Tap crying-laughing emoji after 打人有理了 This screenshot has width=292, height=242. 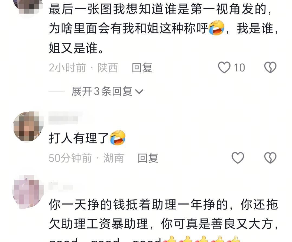[x=118, y=138]
